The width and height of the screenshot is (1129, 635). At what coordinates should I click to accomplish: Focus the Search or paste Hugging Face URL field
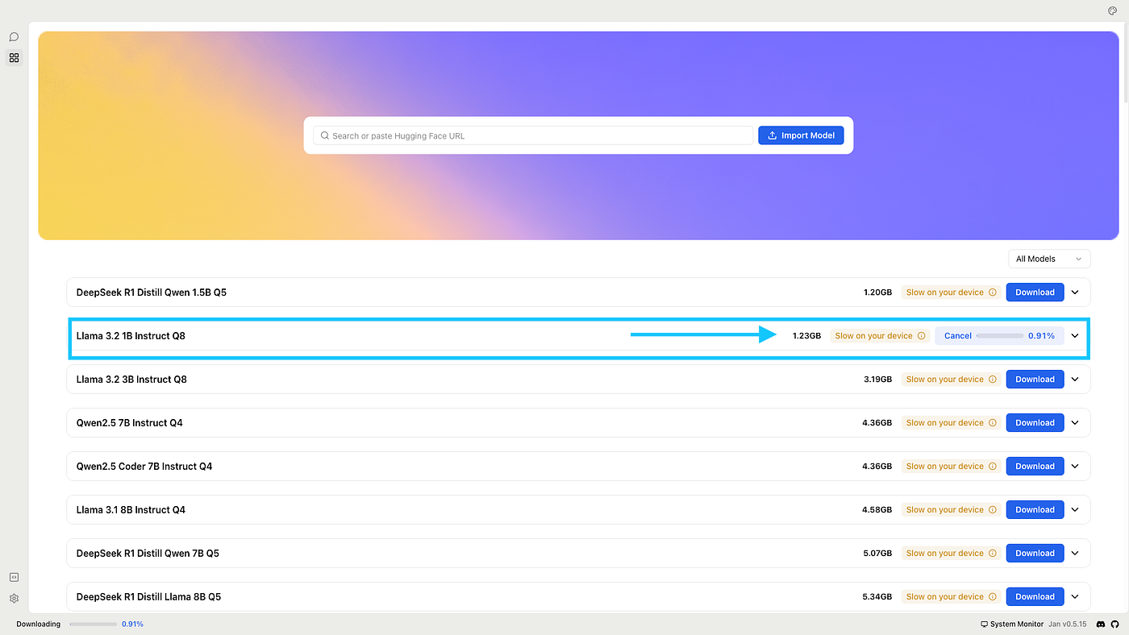(533, 135)
